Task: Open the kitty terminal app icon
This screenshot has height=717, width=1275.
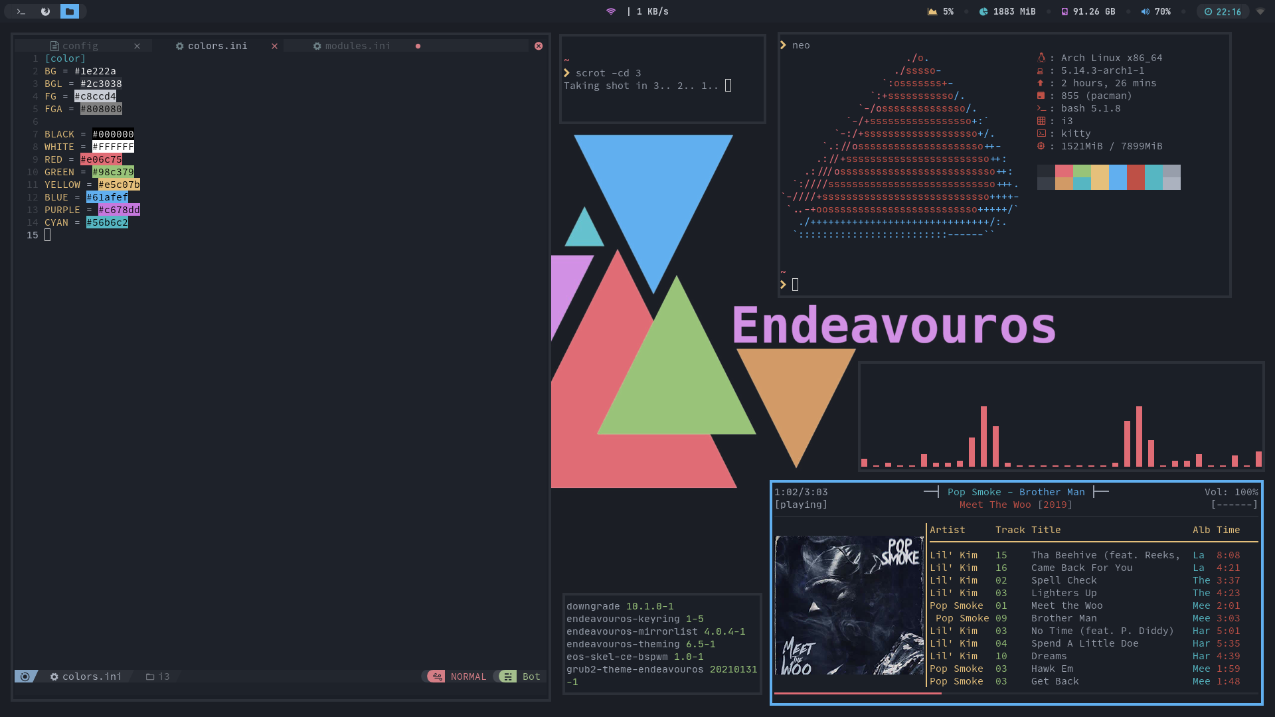Action: point(20,11)
